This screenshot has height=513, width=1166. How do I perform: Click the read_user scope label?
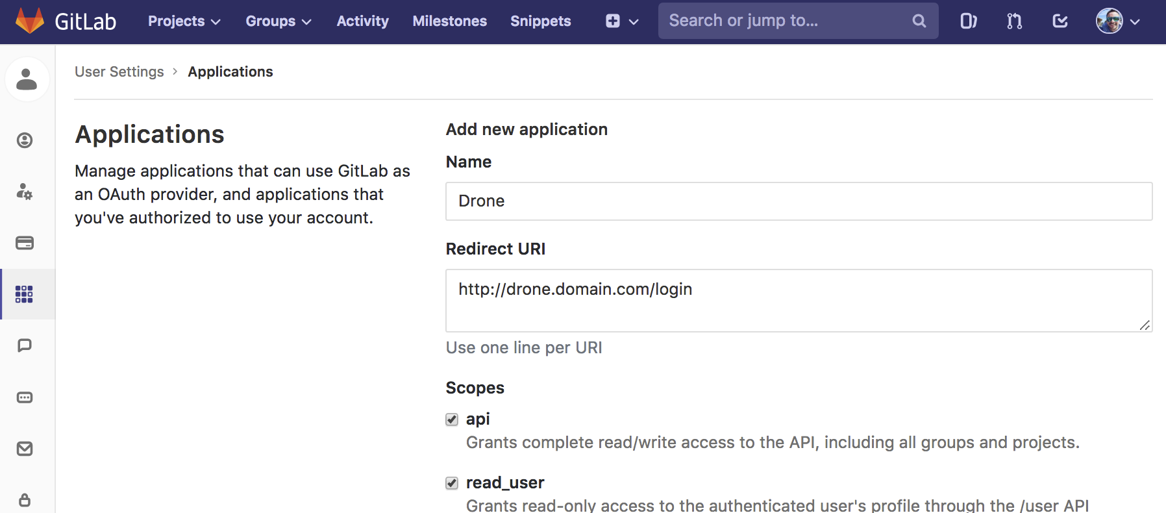coord(505,482)
